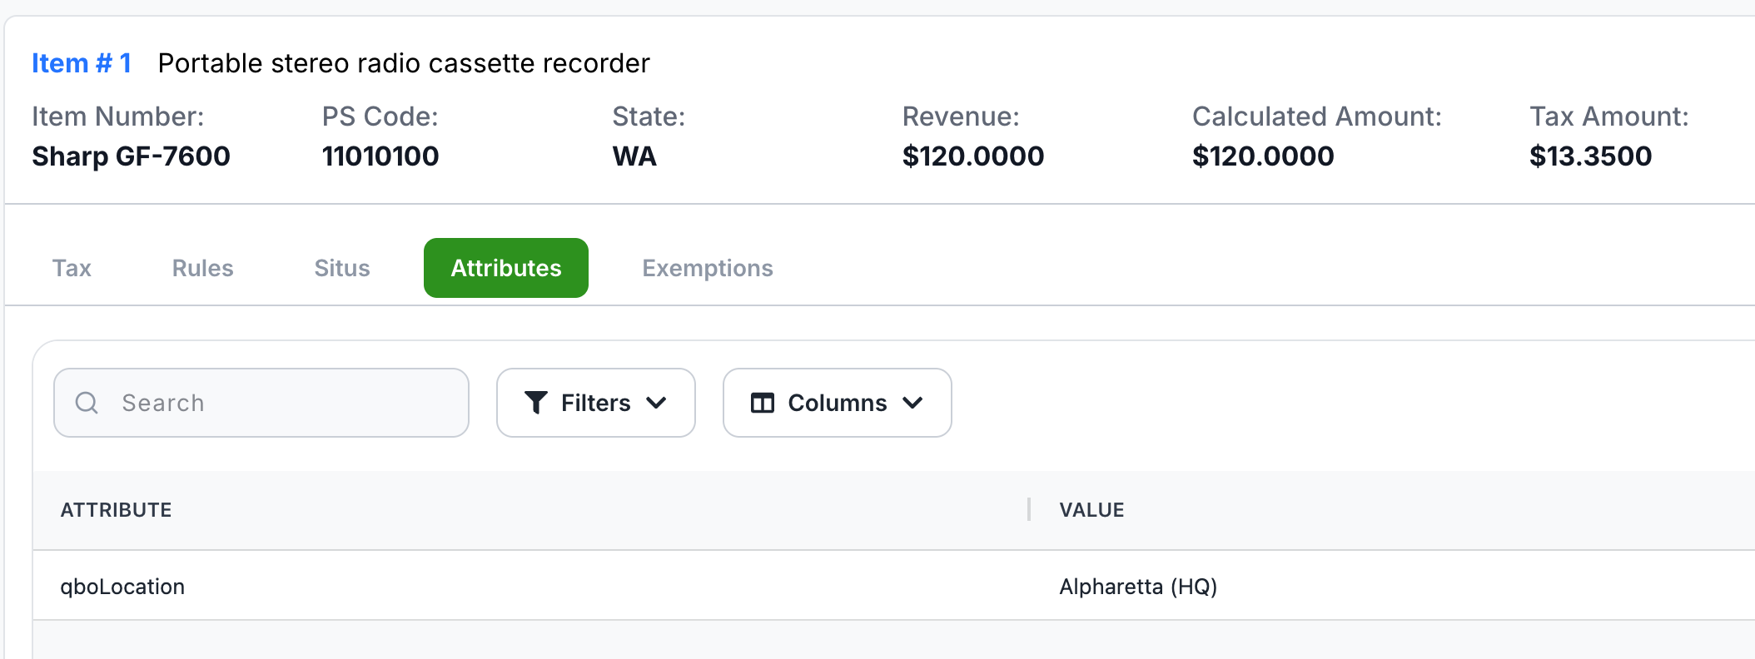This screenshot has height=659, width=1755.
Task: Switch to the Tax tab
Action: (72, 268)
